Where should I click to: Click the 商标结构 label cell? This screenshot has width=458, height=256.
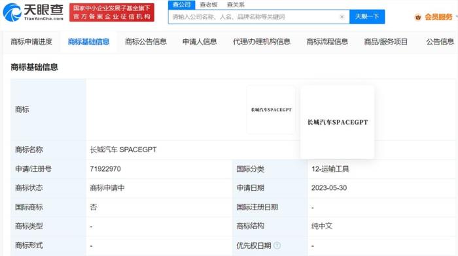coord(270,226)
